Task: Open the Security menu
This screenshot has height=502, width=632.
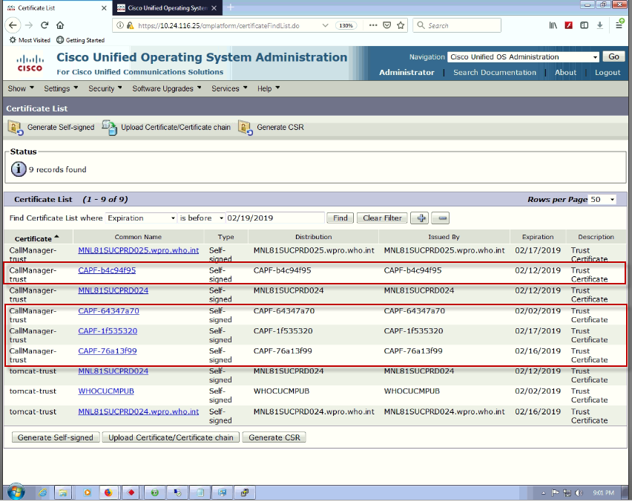Action: [x=105, y=88]
